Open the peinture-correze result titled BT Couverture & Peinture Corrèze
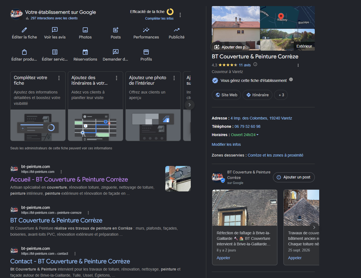This screenshot has height=278, width=361. (x=56, y=220)
